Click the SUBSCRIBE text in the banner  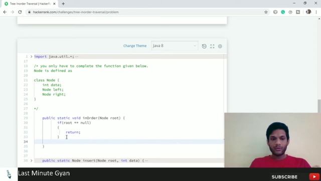pos(284,177)
